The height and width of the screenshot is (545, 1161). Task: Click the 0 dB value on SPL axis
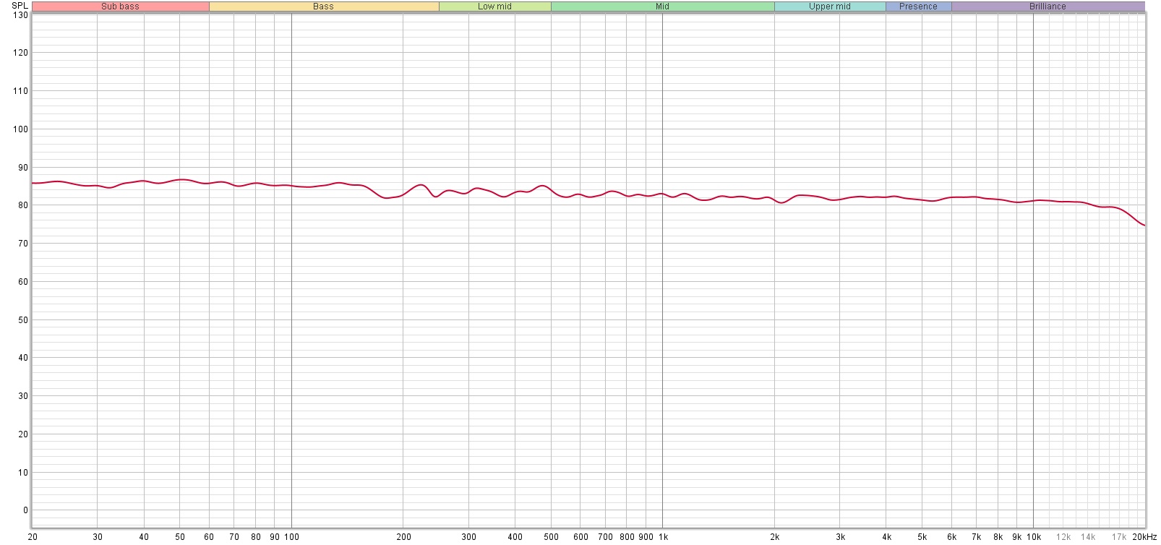25,510
